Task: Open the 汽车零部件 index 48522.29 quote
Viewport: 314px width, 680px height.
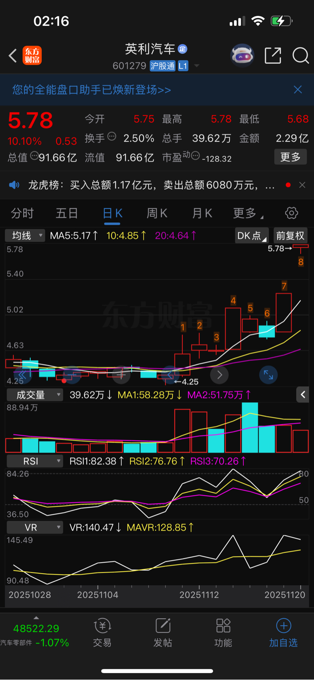Action: [x=36, y=635]
